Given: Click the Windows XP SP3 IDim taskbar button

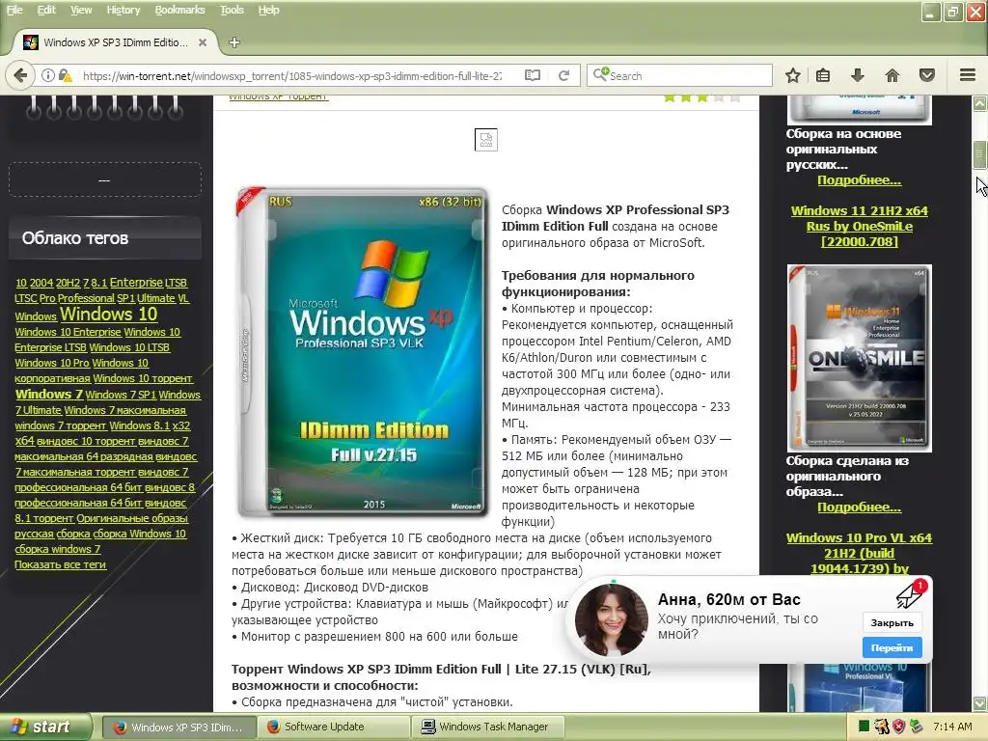Looking at the screenshot, I should point(178,727).
